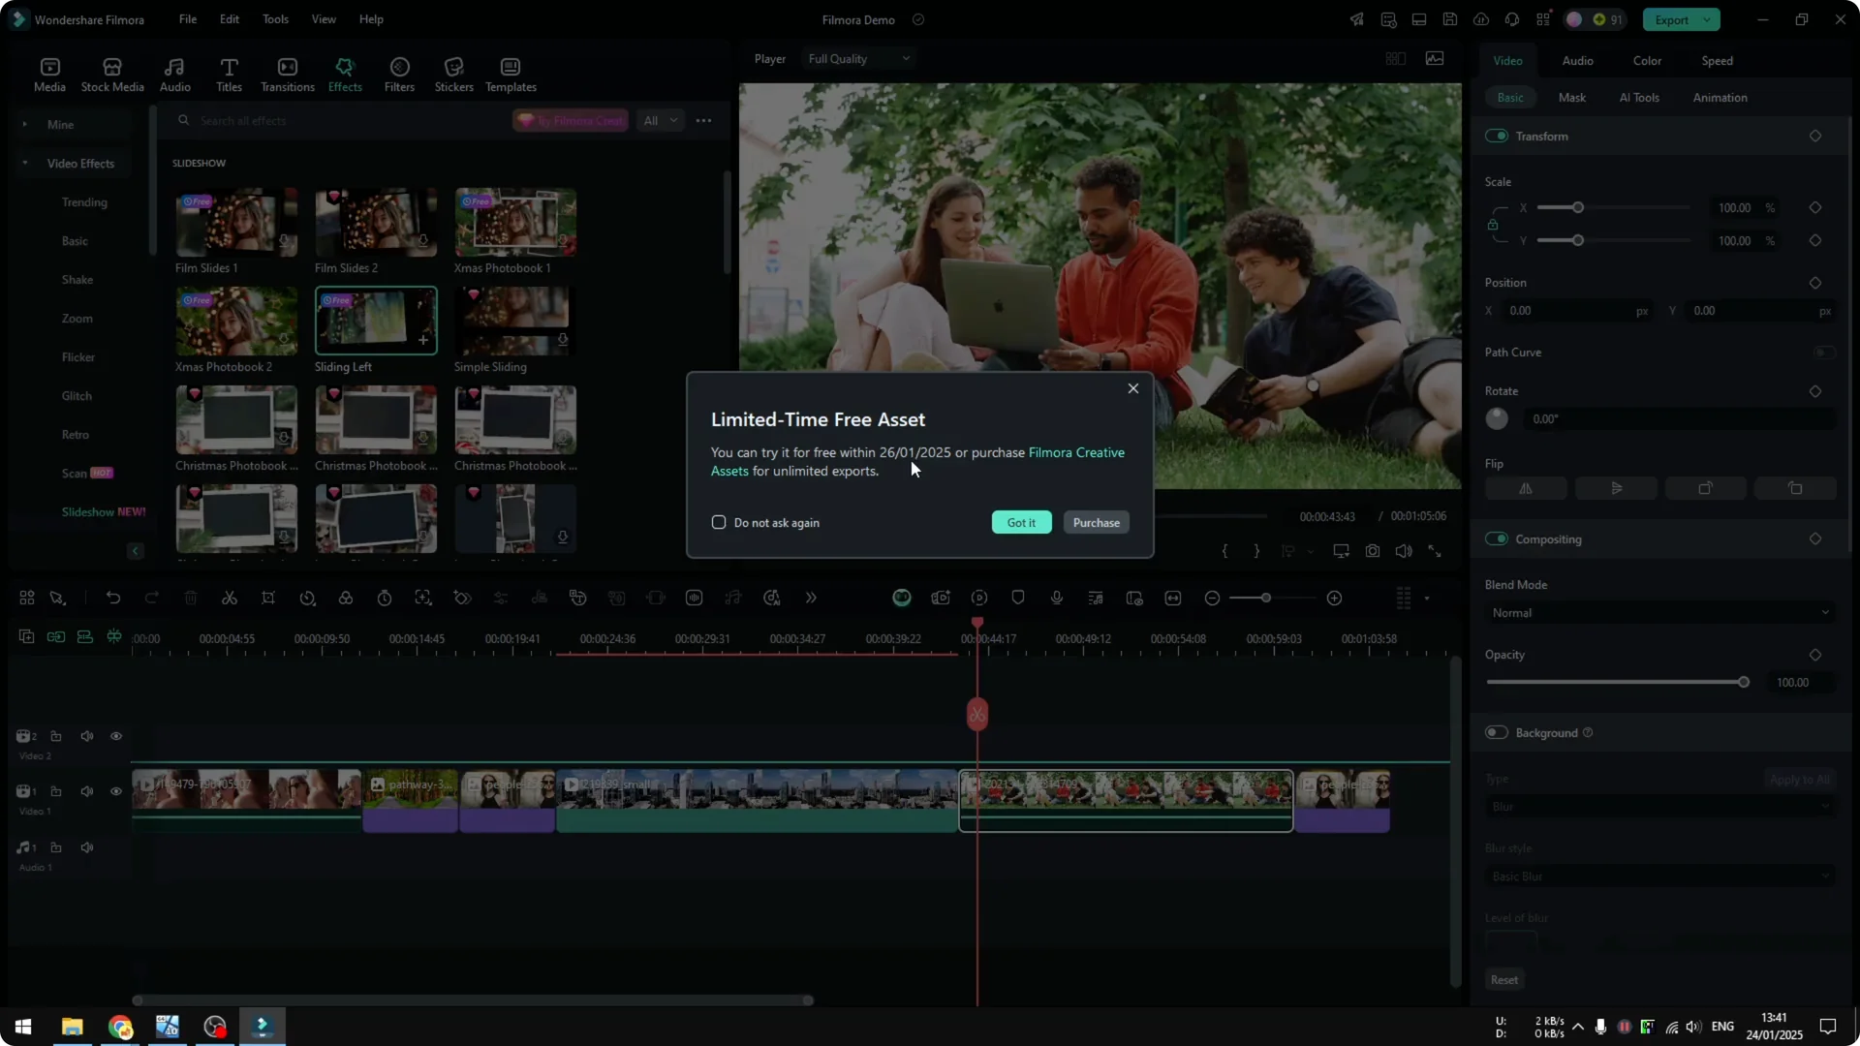Click the voiceover microphone icon

point(1057,599)
